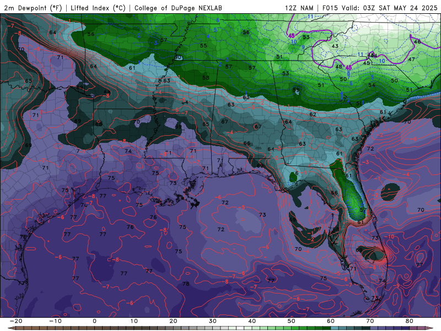Click the '40' tick label on the color scale
This screenshot has height=331, width=441.
252,321
